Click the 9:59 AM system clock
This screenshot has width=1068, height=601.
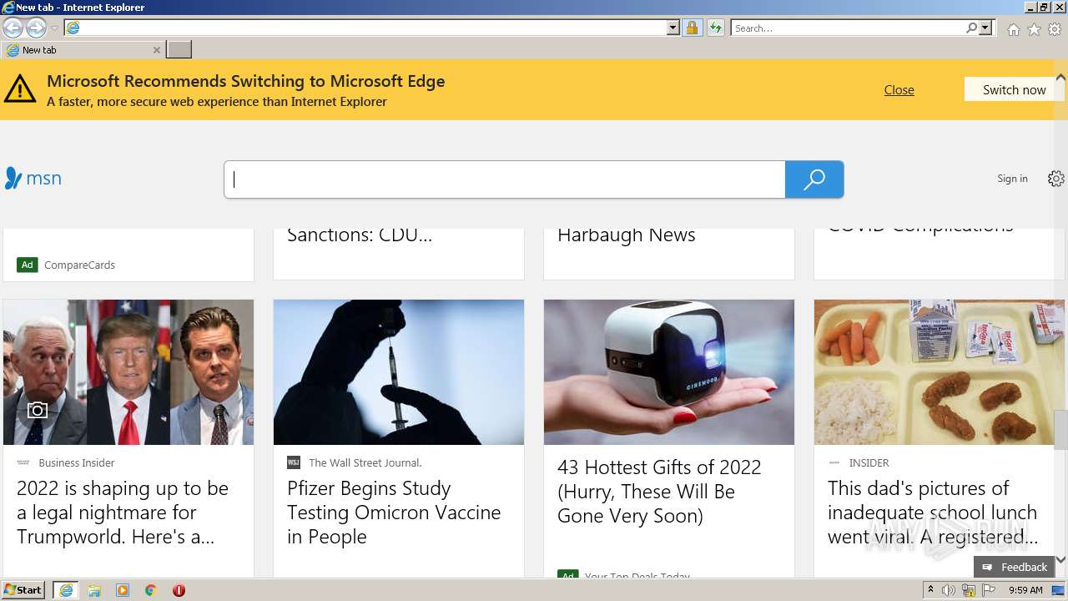pyautogui.click(x=1025, y=590)
